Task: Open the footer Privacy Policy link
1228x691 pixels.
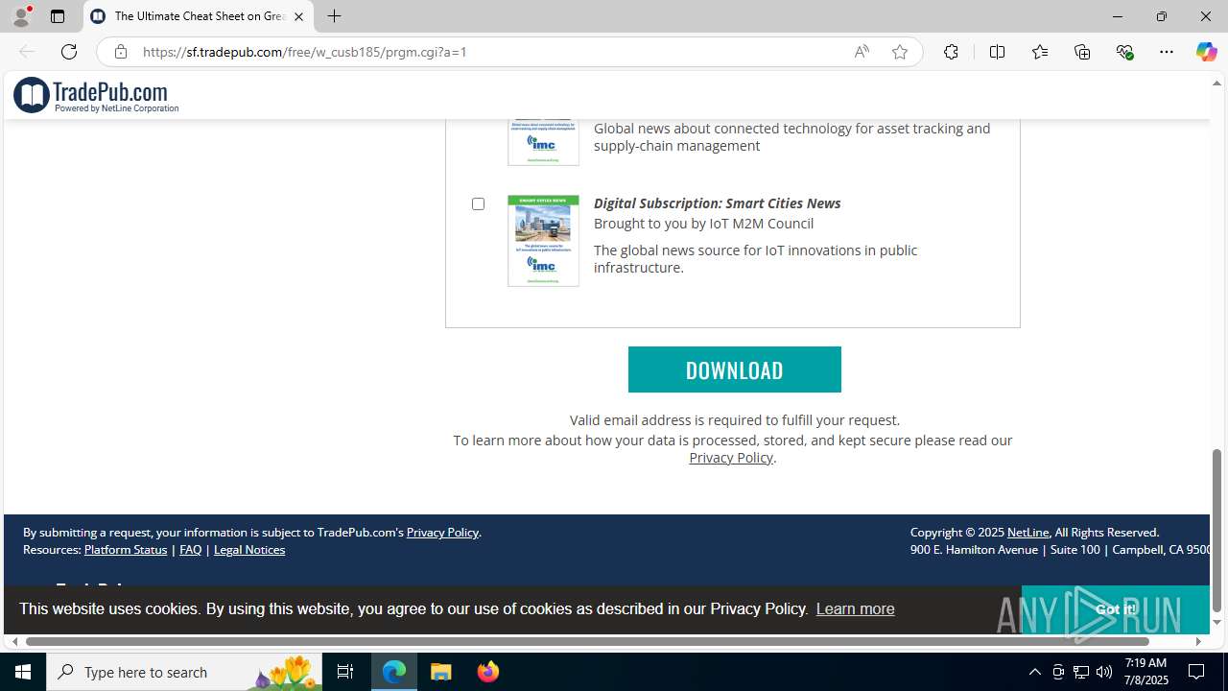Action: click(x=442, y=532)
